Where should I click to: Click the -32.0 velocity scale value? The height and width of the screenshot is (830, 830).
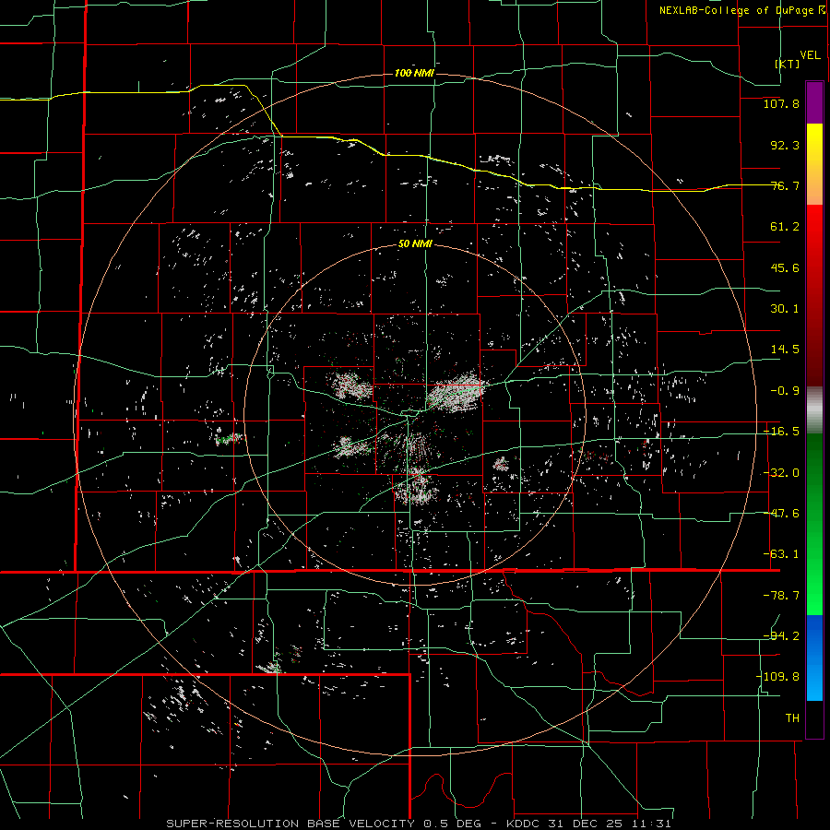point(781,473)
